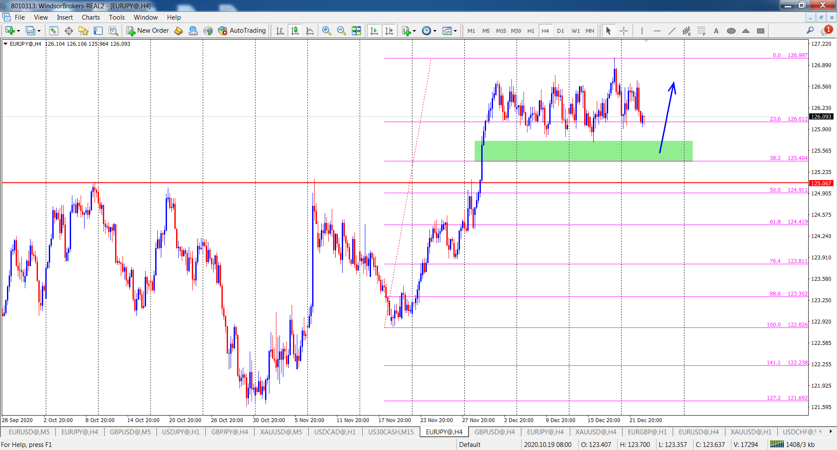The height and width of the screenshot is (450, 837).
Task: Open the Navigator folder-star icon
Action: pyautogui.click(x=83, y=31)
